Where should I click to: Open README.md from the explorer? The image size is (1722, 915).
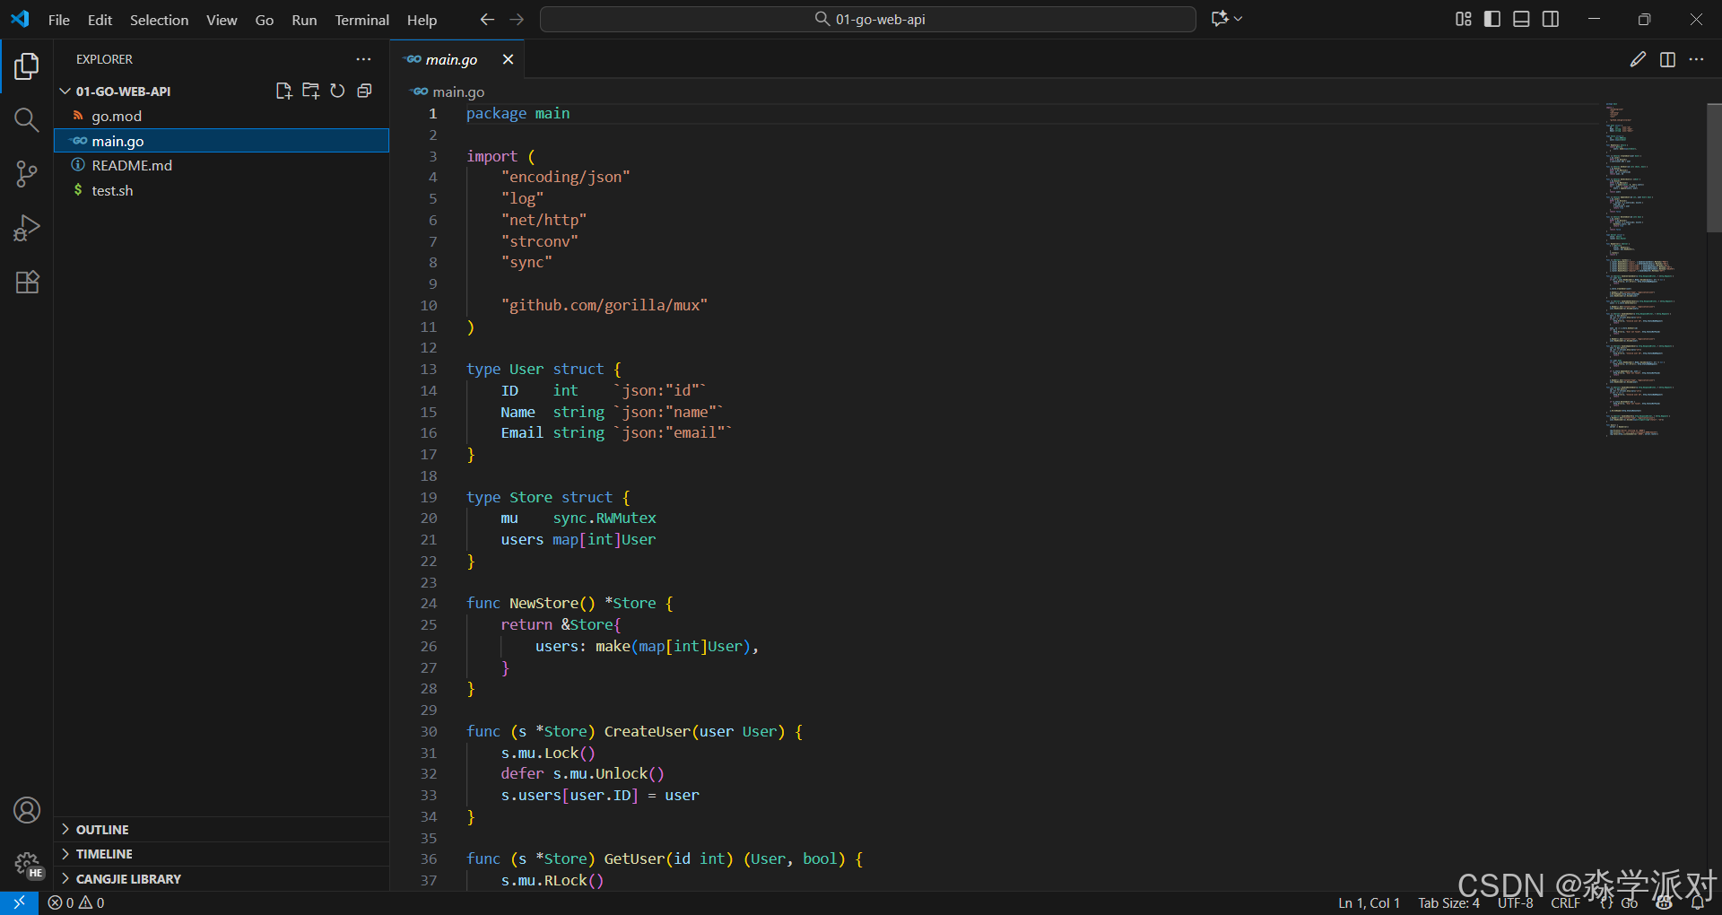point(222,165)
